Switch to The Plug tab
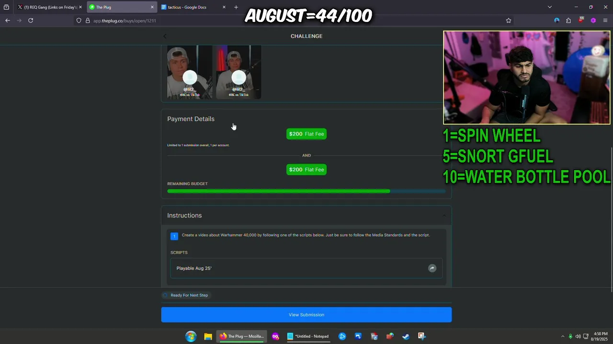Screen dimensions: 613x344 click(x=122, y=7)
